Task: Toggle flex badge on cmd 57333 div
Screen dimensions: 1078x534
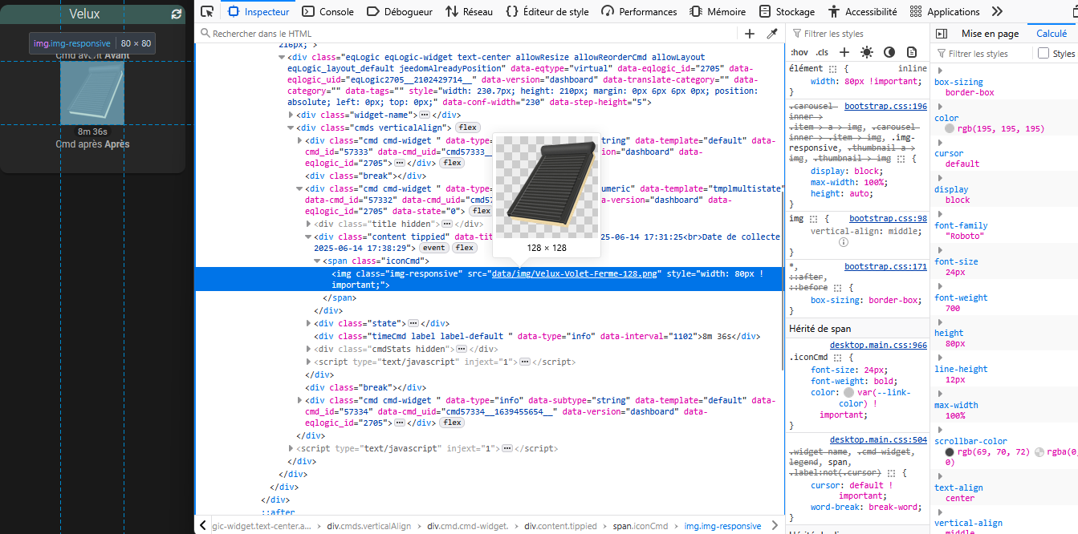Action: [452, 163]
